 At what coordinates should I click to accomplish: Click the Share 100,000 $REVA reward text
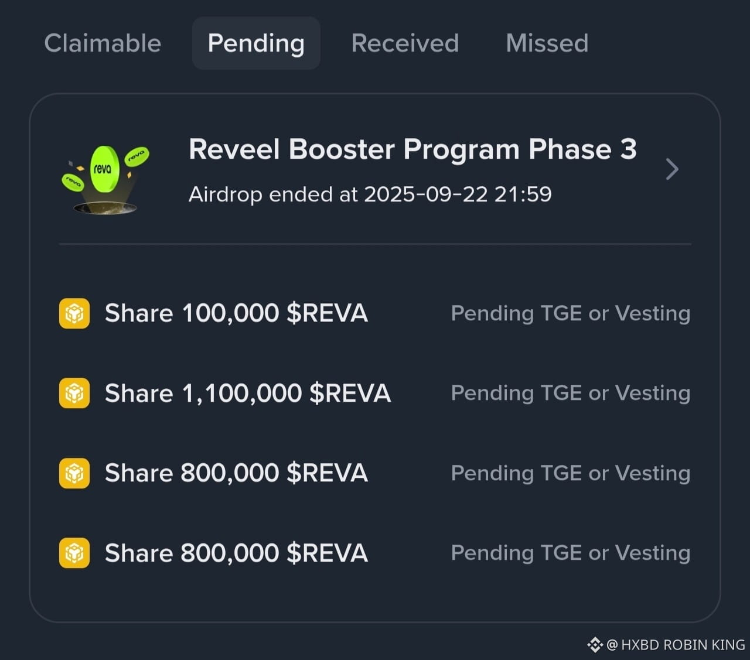(x=236, y=313)
